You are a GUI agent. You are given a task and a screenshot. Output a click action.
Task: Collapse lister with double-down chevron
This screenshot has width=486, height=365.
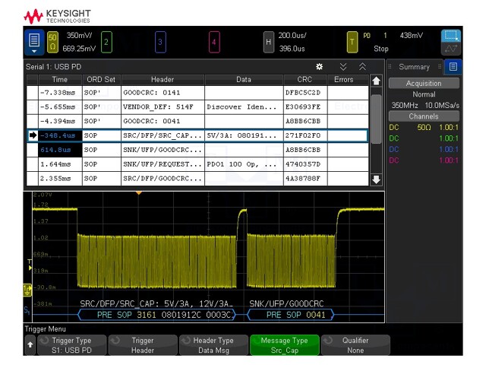click(x=343, y=66)
